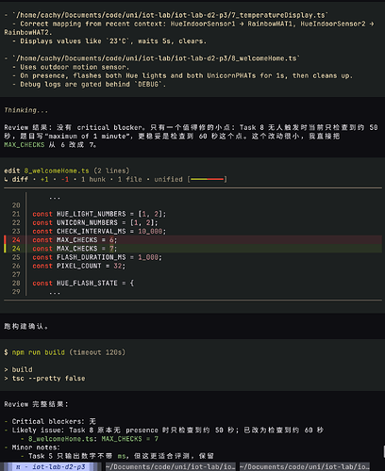The height and width of the screenshot is (471, 385).
Task: Click the 'const PIXEL_COUNT = 32;' line
Action: 78,266
